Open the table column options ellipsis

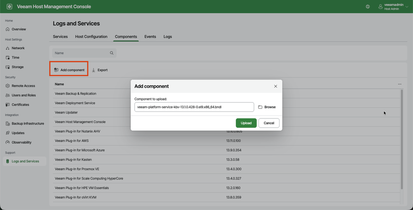400,84
